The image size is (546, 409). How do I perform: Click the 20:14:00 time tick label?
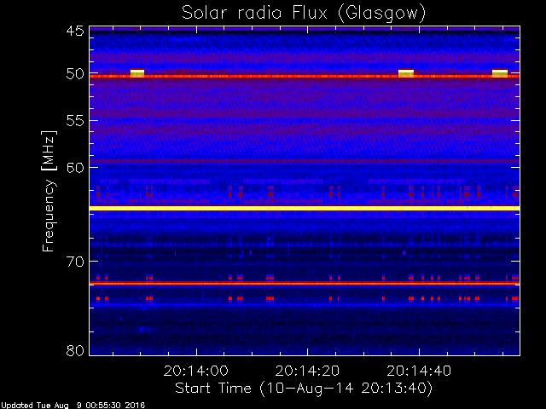(196, 371)
